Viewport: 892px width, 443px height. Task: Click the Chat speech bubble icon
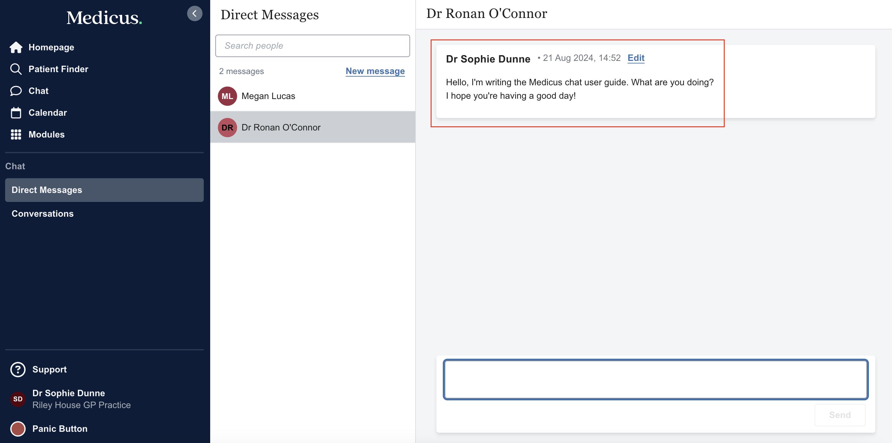click(x=16, y=91)
